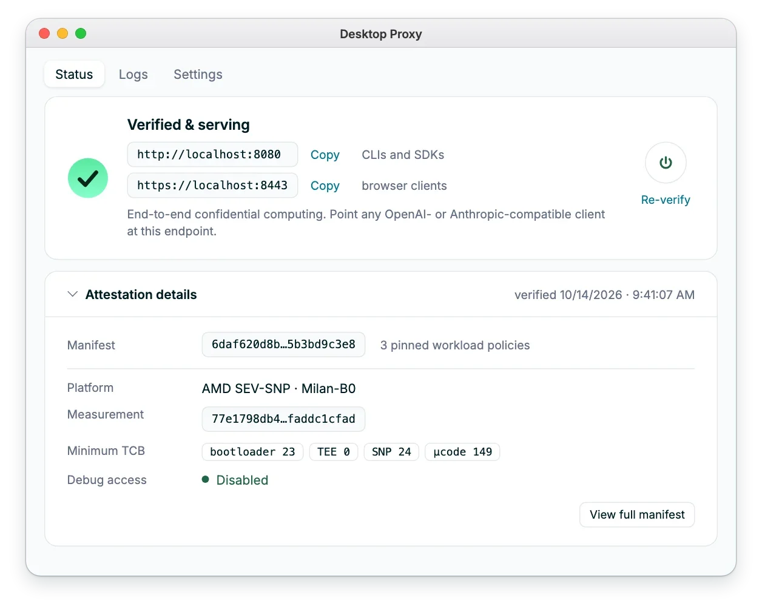Click the Manifest row label
This screenshot has width=762, height=609.
(91, 345)
